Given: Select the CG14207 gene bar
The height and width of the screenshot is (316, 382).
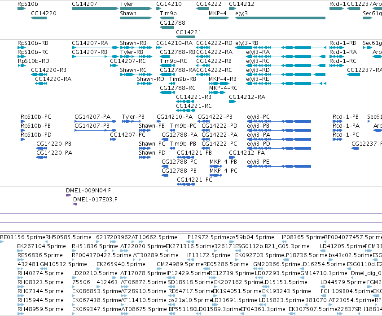Looking at the screenshot, I should (x=95, y=9).
